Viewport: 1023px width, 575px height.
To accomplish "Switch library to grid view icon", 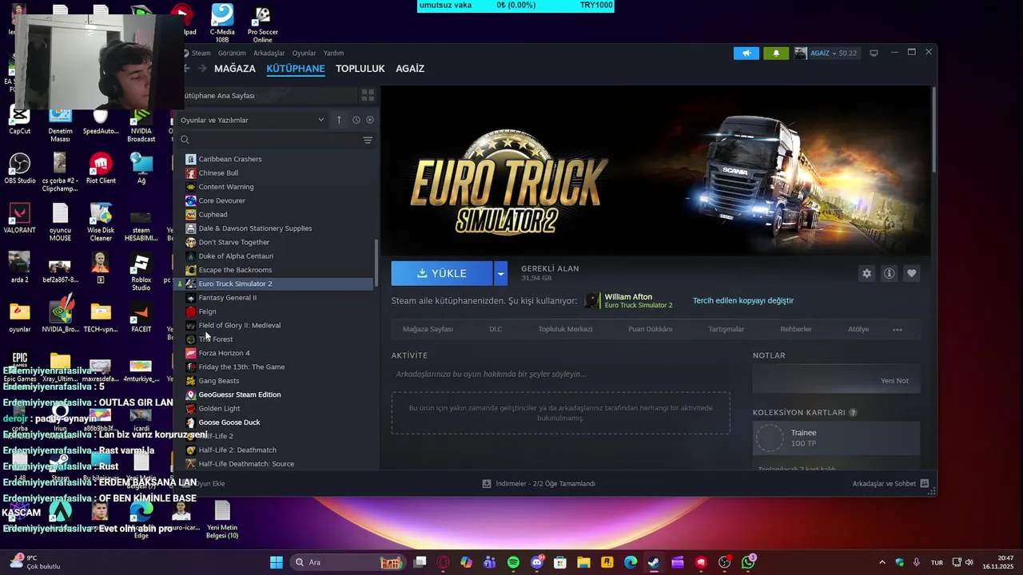I will 368,95.
